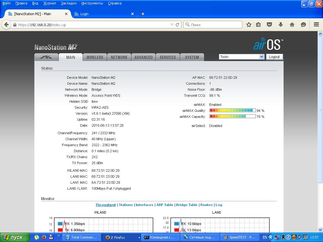Select the NanoStation M2 Main browser tab
This screenshot has height=242, width=323.
(x=38, y=14)
